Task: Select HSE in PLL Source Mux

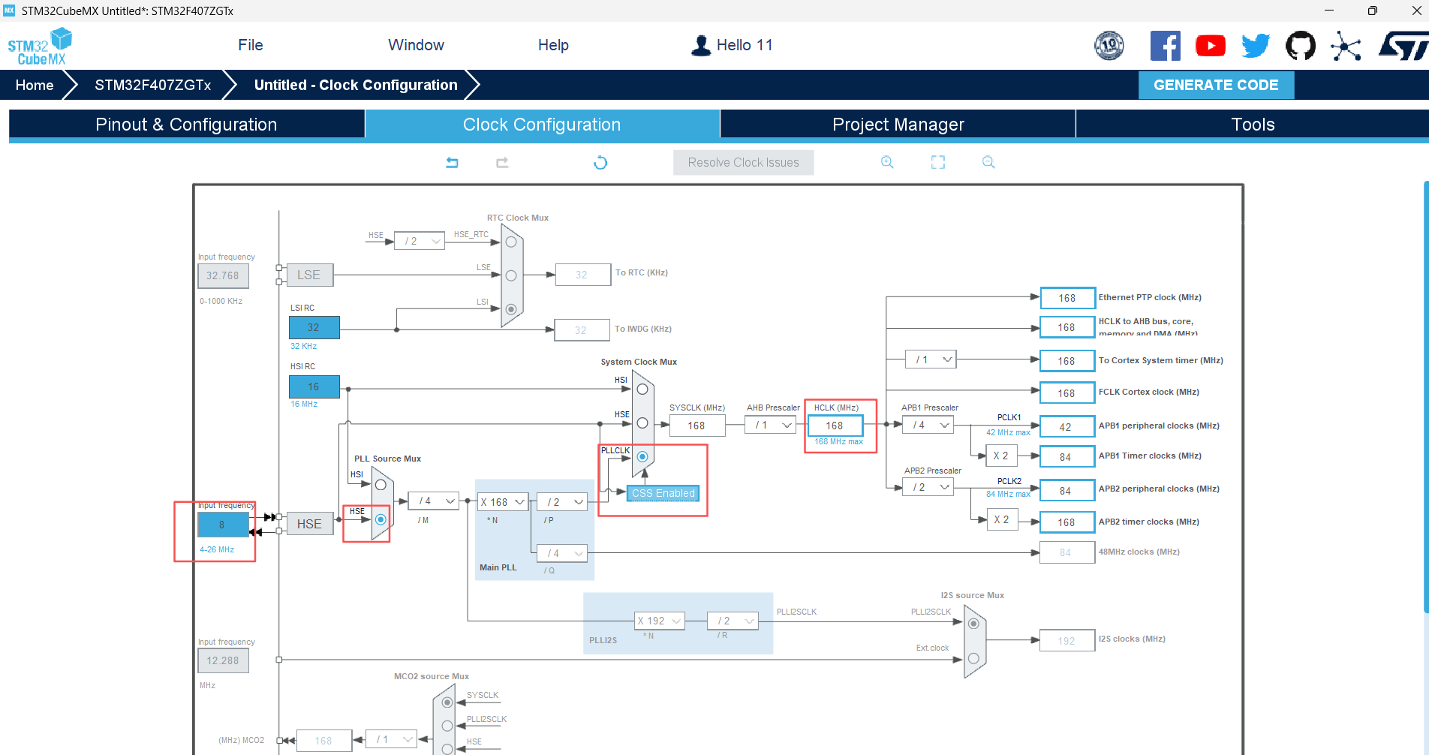Action: point(381,519)
